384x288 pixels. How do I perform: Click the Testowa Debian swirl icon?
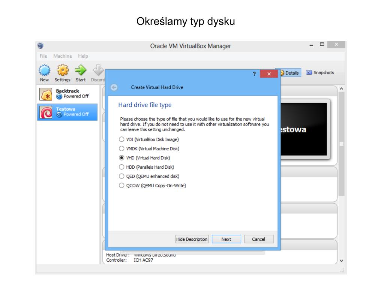[x=46, y=112]
